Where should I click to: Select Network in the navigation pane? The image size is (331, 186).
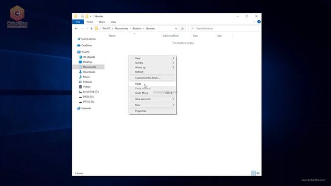pyautogui.click(x=86, y=108)
